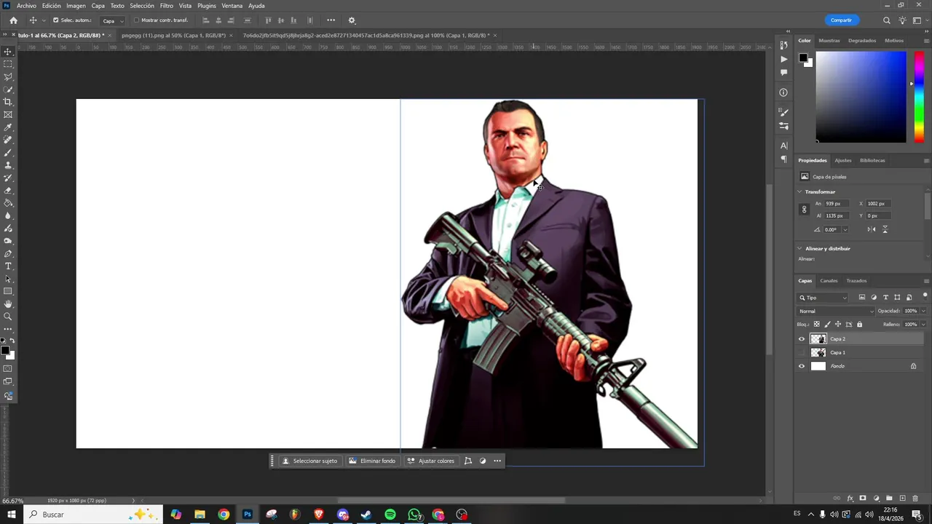Viewport: 932px width, 524px height.
Task: Open the Info panel icon
Action: (783, 92)
